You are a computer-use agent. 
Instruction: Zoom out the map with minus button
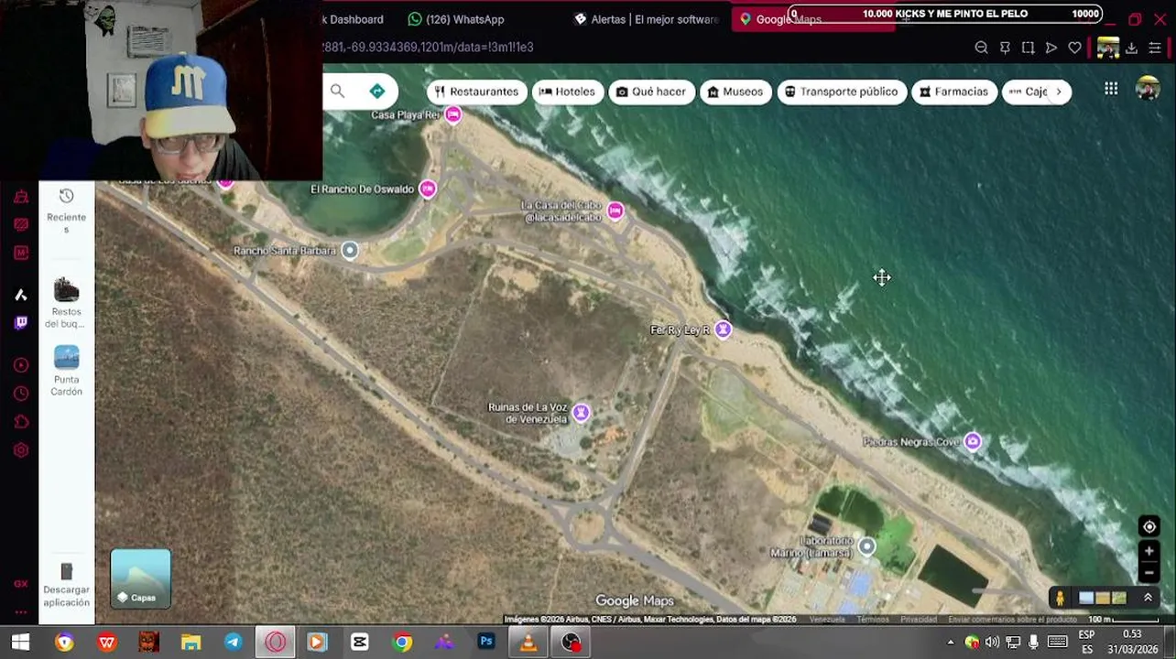point(1149,573)
